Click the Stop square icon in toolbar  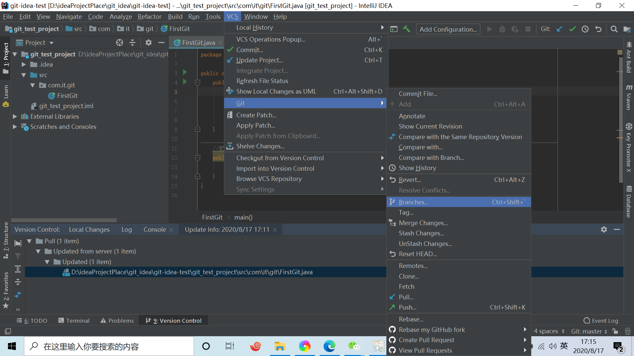coord(528,29)
